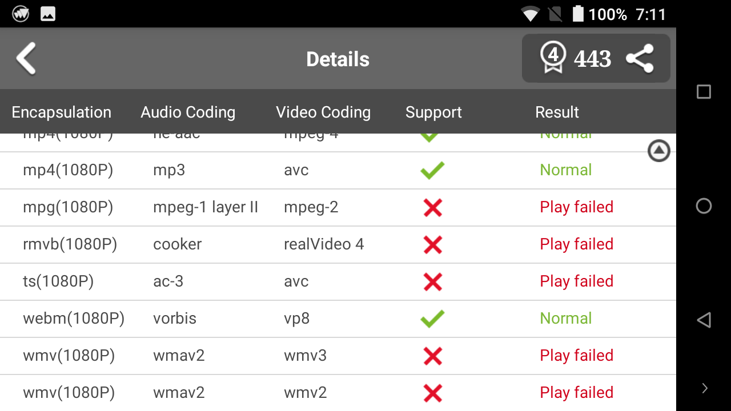Select the Video Coding column header

pos(323,112)
